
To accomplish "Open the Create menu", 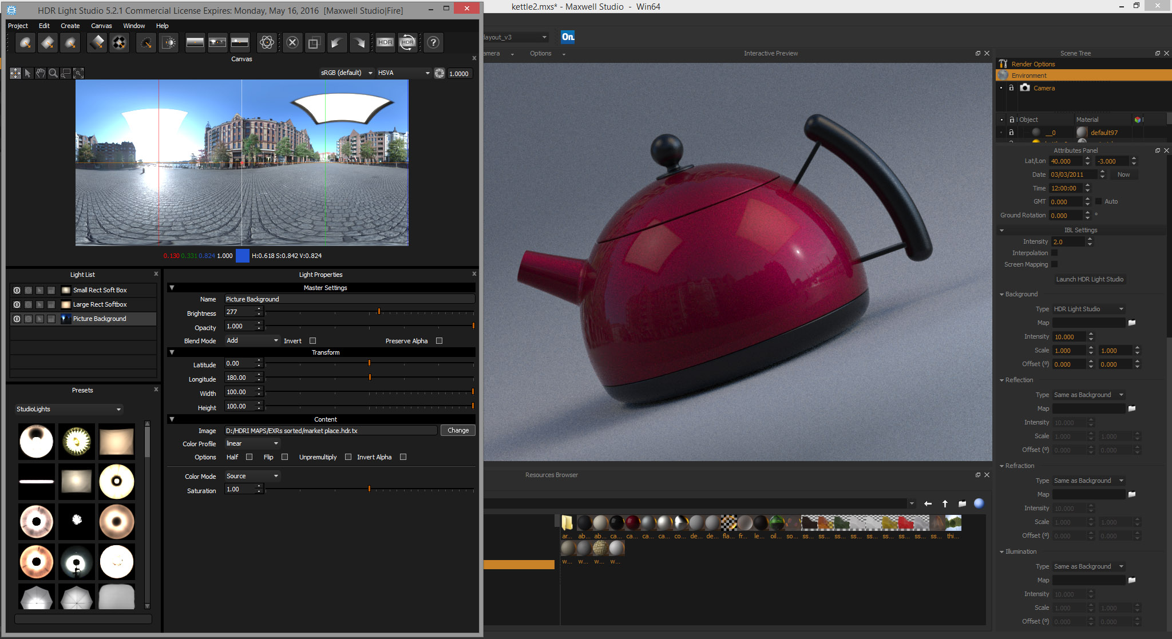I will point(70,26).
